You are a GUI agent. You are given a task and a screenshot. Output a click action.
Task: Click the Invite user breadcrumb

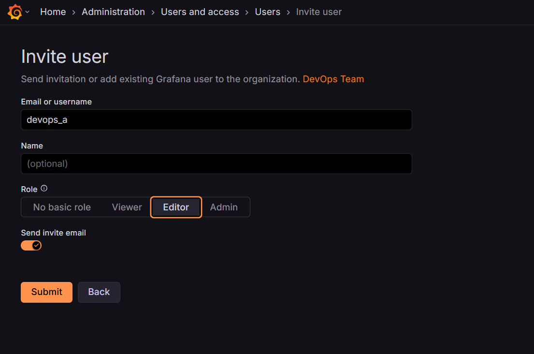click(x=318, y=12)
